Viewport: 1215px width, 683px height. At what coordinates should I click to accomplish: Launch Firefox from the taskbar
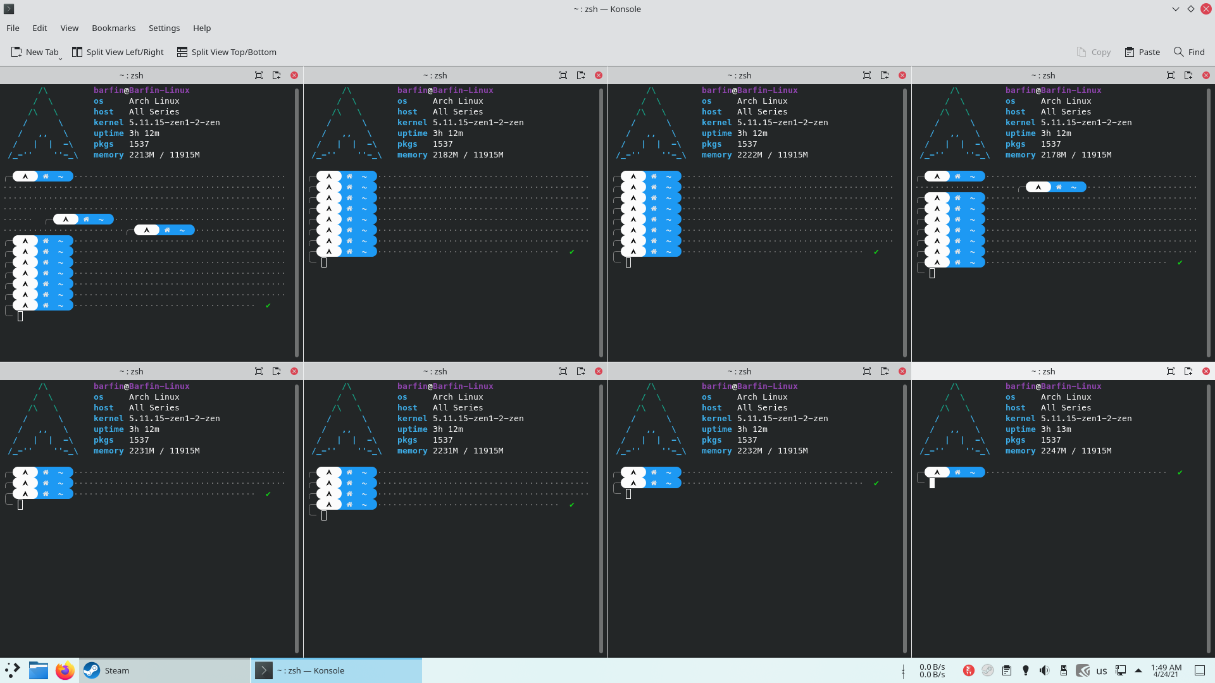tap(65, 670)
